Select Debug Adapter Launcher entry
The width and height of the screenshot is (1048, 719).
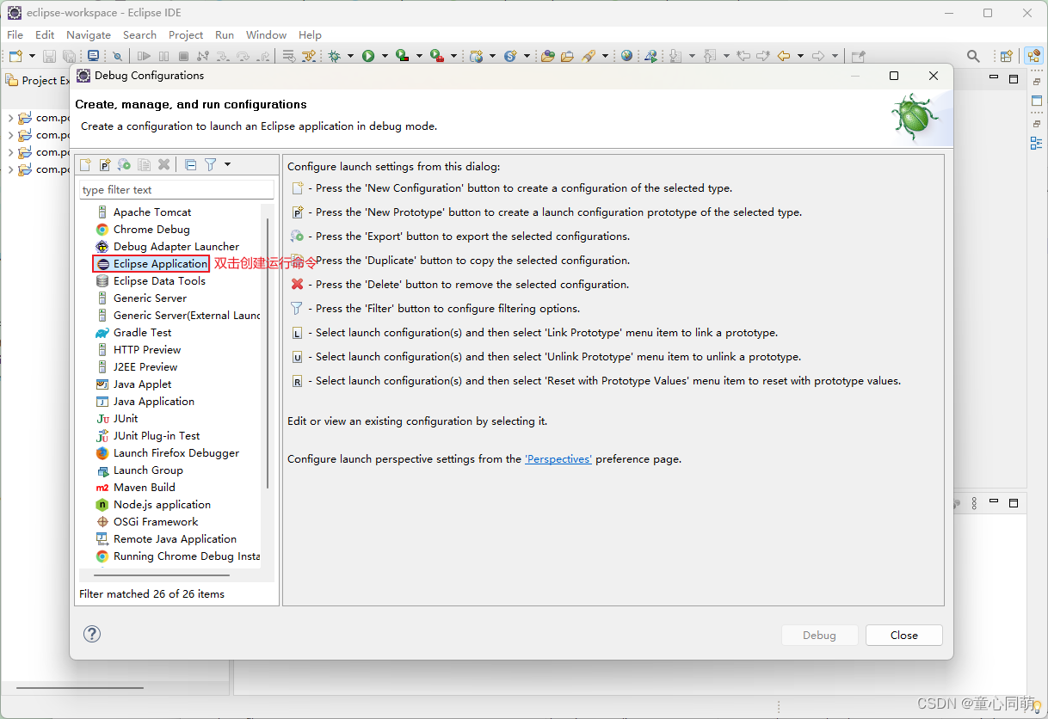pos(176,246)
